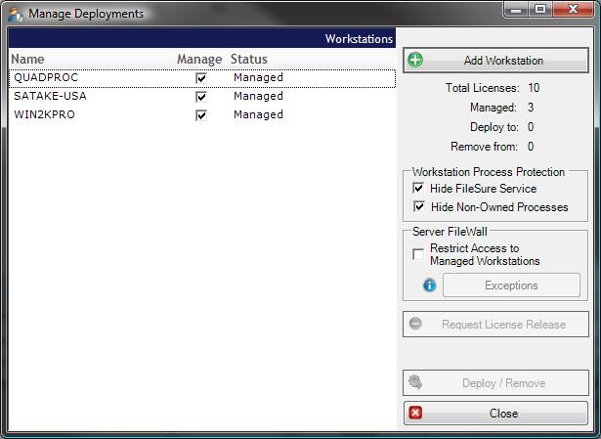Sort by the Name column header

[x=27, y=59]
